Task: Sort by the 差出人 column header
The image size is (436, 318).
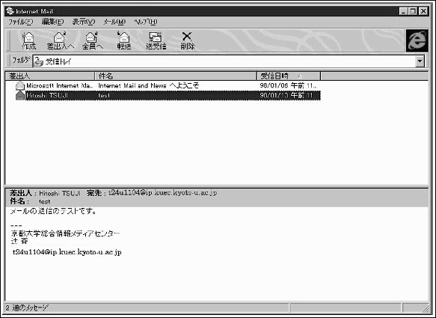Action: 50,76
